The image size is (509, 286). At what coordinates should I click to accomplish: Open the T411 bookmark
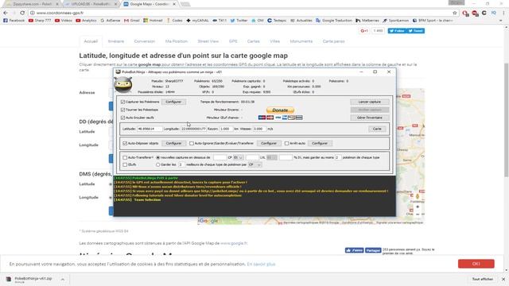click(x=220, y=20)
